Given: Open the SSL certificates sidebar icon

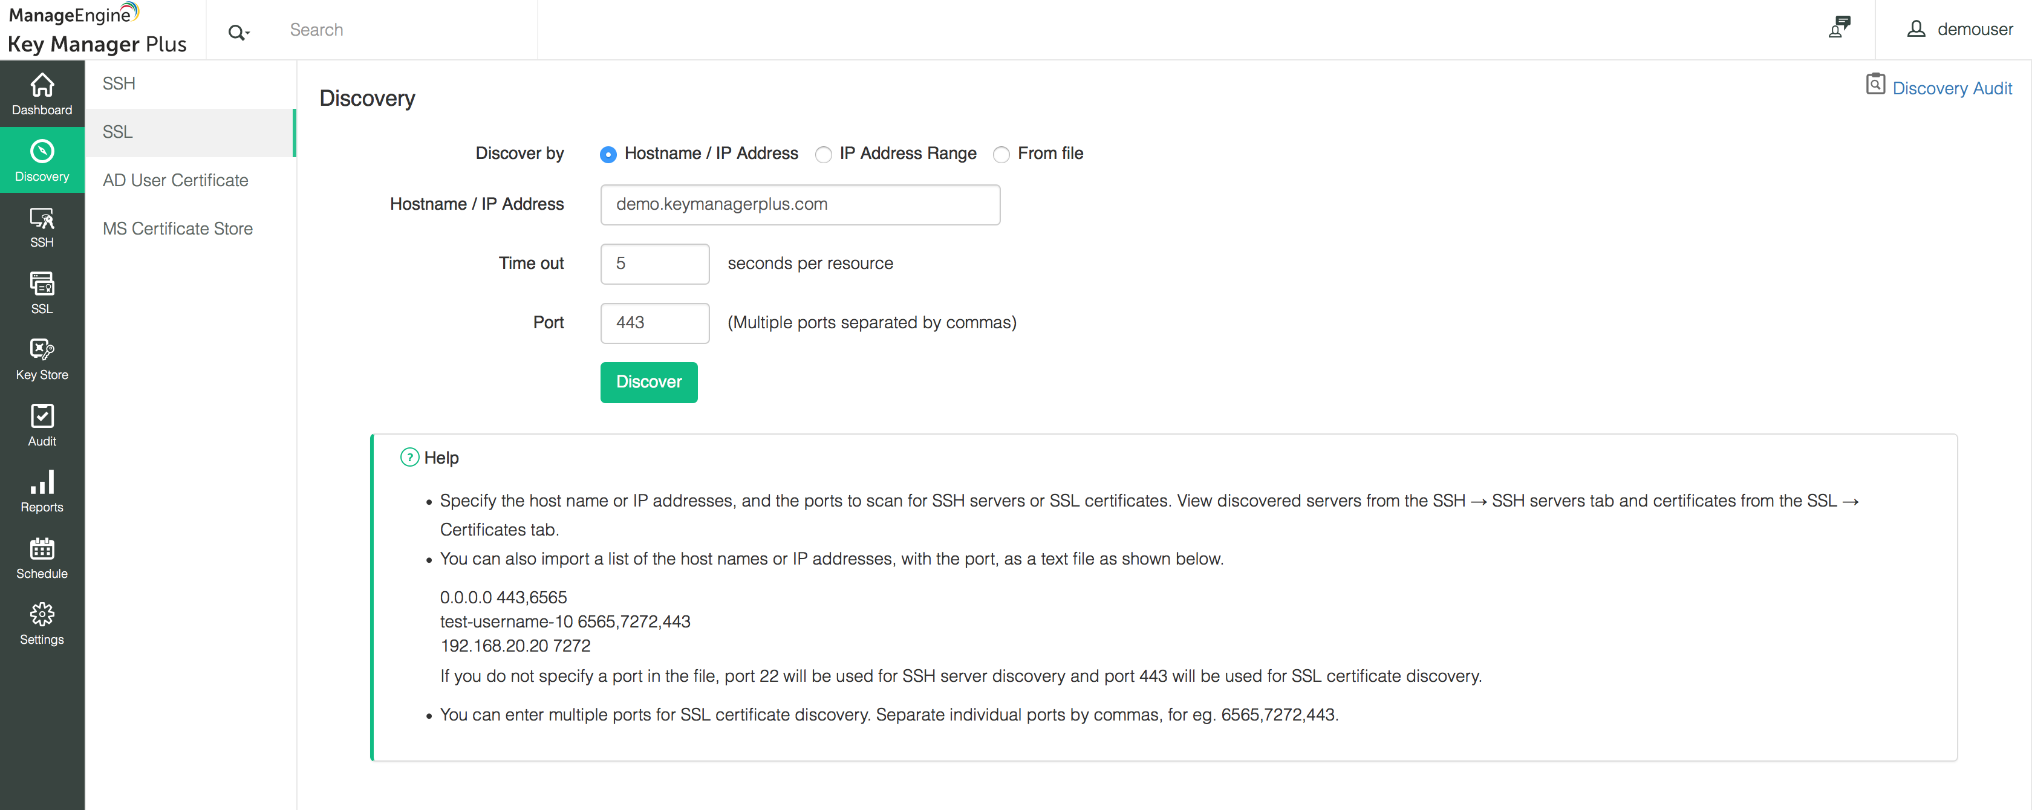Looking at the screenshot, I should click(42, 293).
